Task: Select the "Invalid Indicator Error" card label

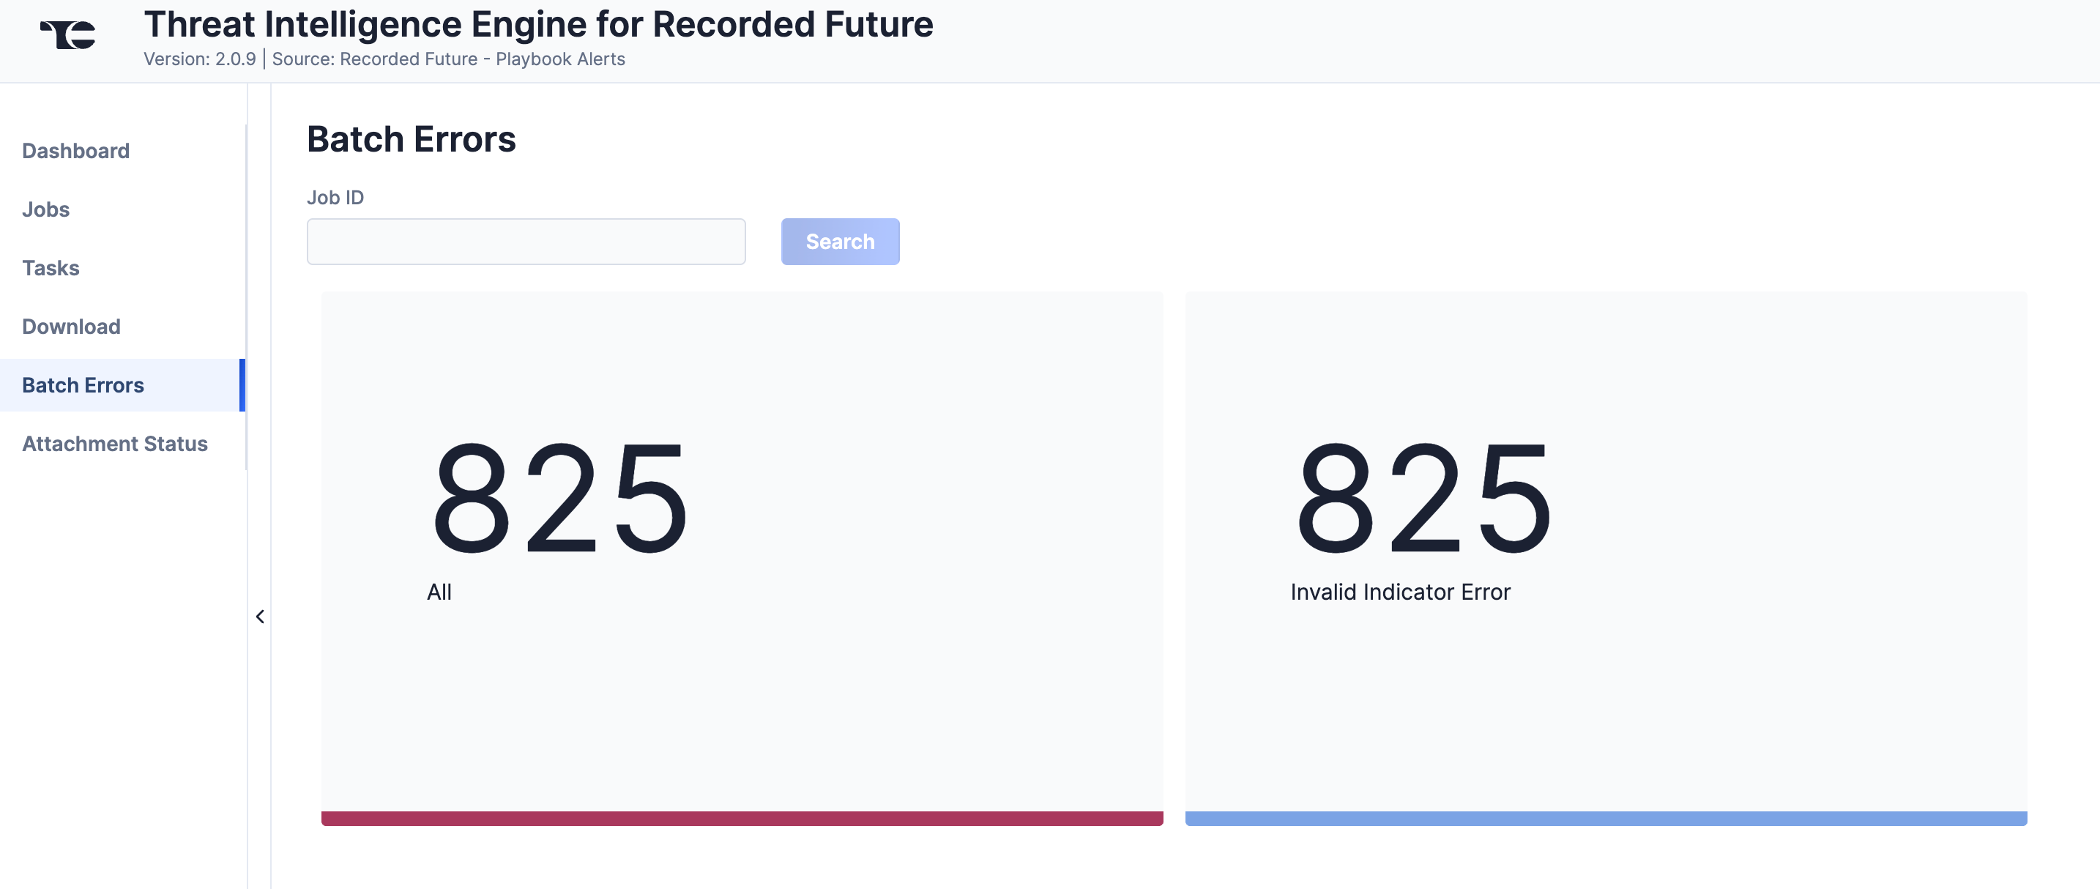Action: [1400, 592]
